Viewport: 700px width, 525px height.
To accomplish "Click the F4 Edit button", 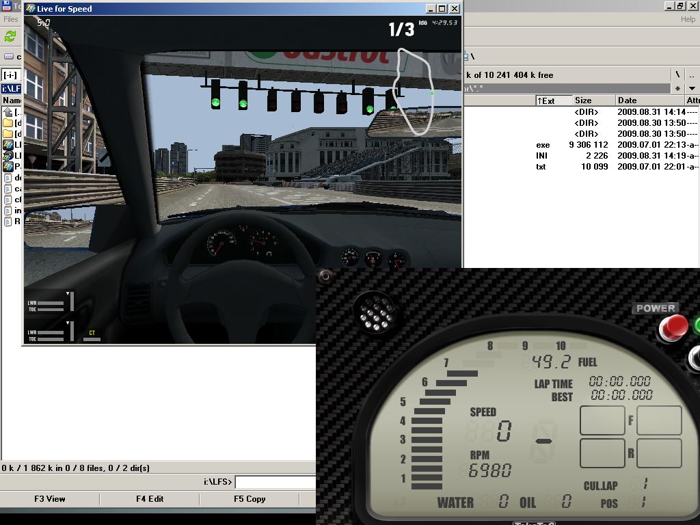I will pyautogui.click(x=150, y=499).
